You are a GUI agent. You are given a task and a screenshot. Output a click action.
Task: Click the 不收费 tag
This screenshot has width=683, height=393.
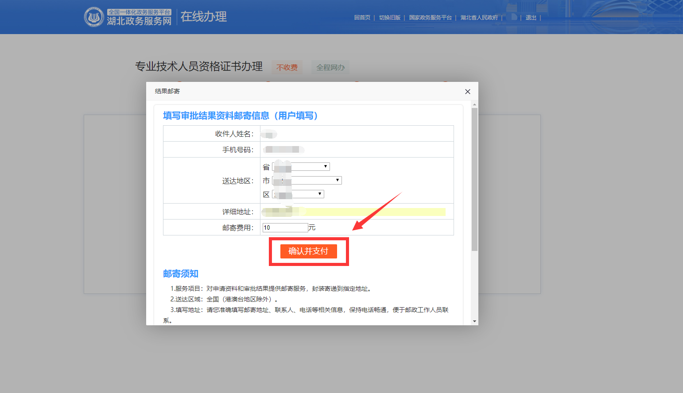click(287, 67)
